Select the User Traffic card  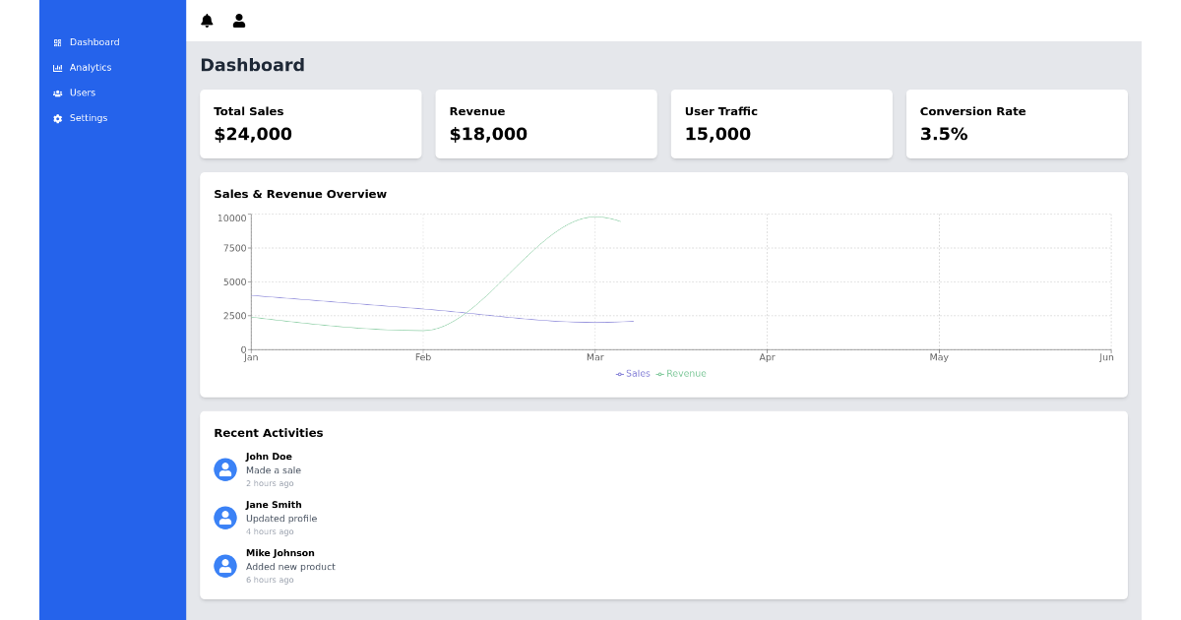[x=780, y=124]
